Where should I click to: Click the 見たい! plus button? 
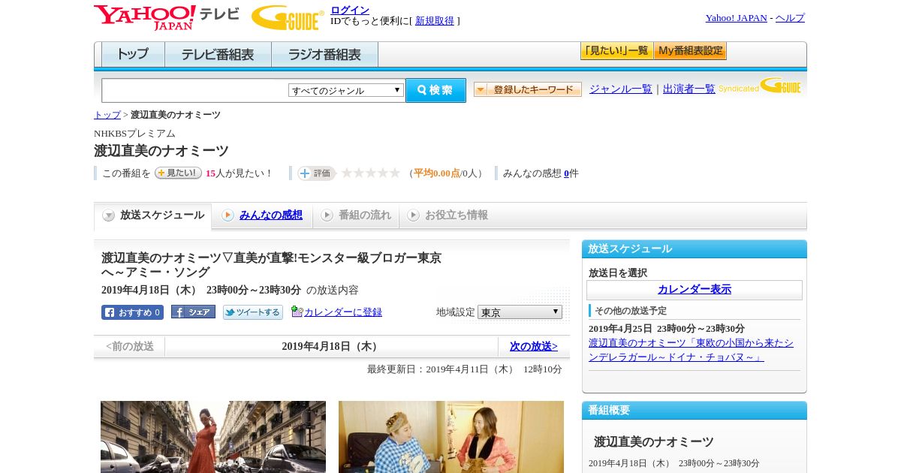178,173
